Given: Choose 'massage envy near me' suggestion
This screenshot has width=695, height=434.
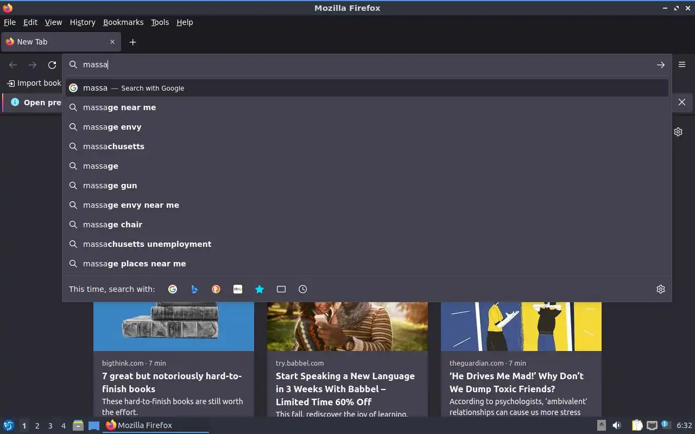Looking at the screenshot, I should point(367,205).
